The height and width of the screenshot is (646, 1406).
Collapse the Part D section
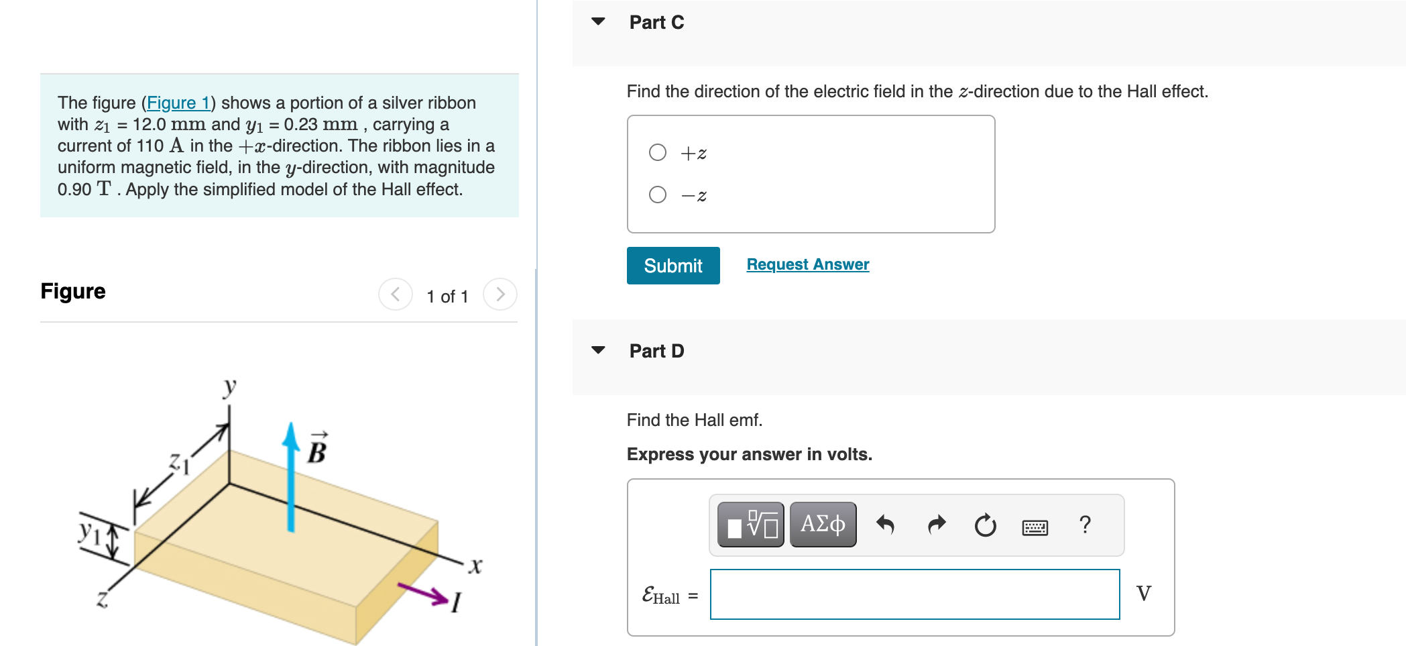tap(599, 350)
